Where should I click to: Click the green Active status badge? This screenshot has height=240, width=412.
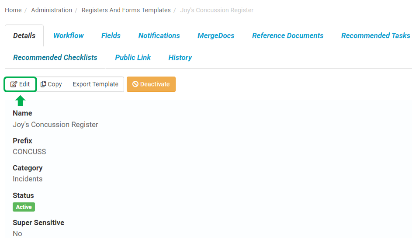tap(24, 207)
